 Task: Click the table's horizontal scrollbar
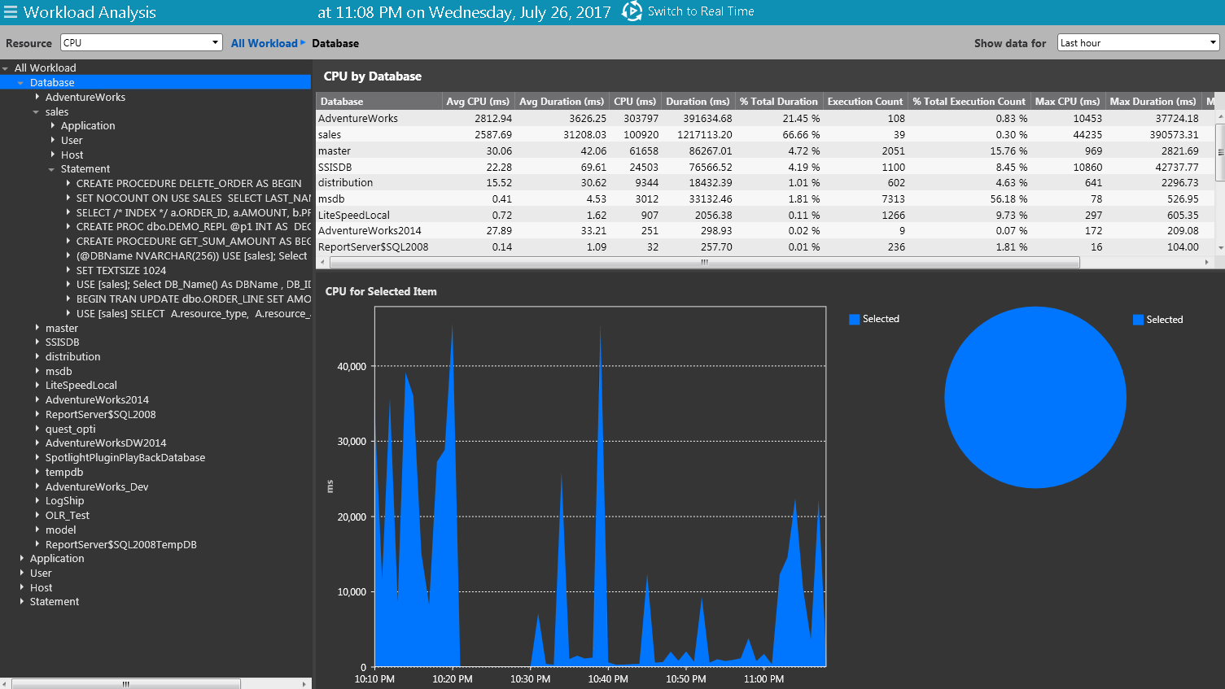pyautogui.click(x=704, y=262)
